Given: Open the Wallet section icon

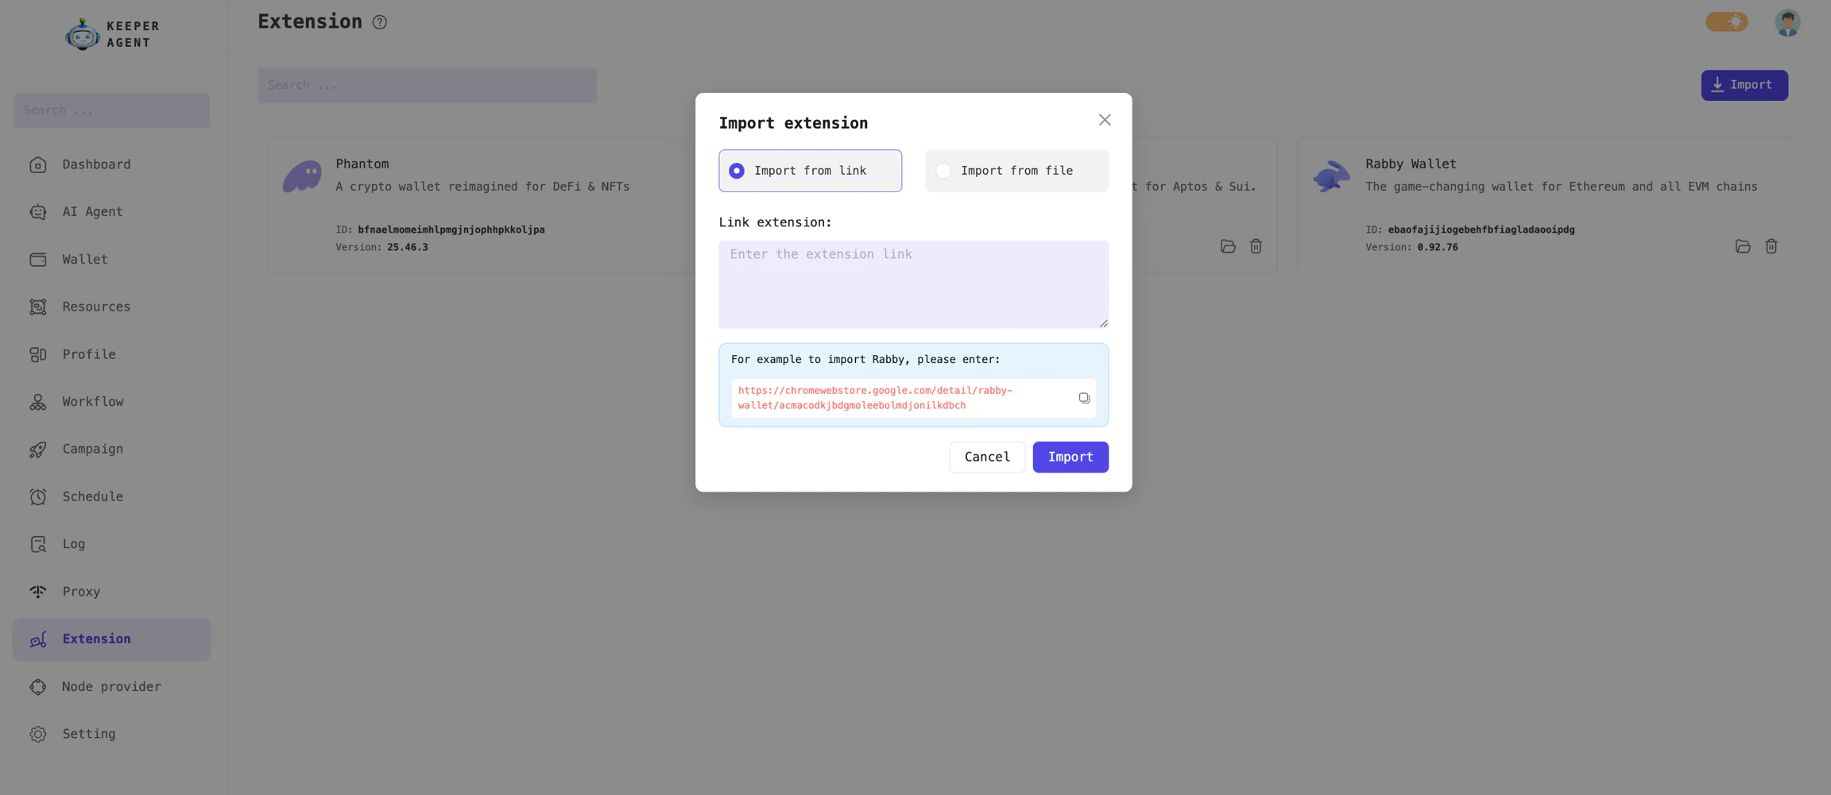Looking at the screenshot, I should pos(38,259).
